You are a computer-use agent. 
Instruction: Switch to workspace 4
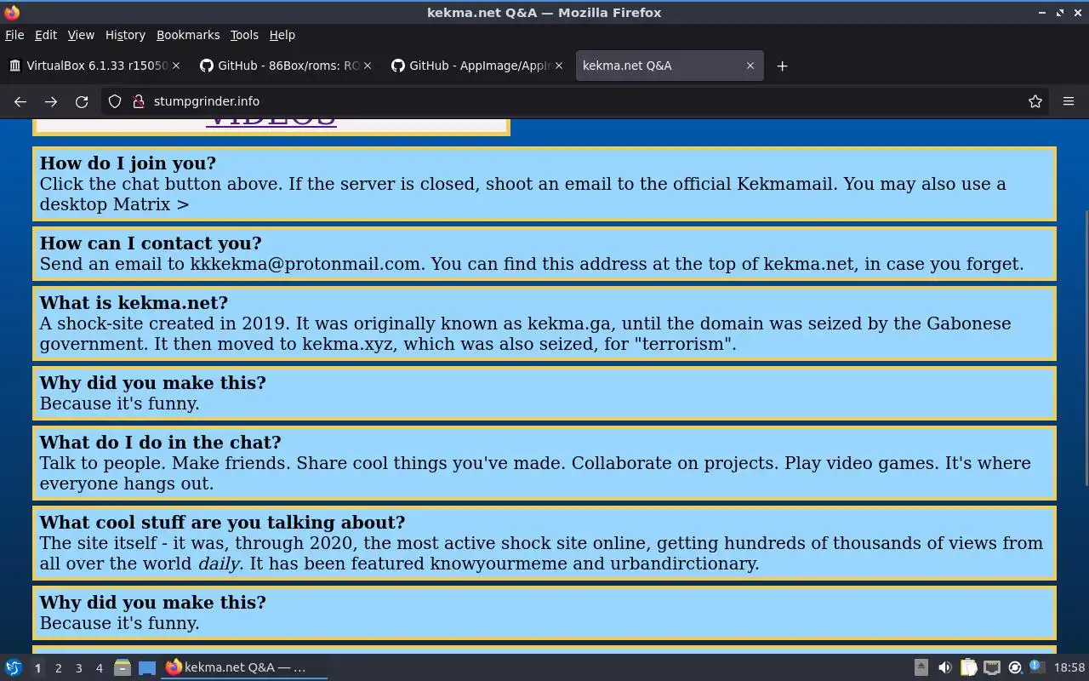point(99,668)
